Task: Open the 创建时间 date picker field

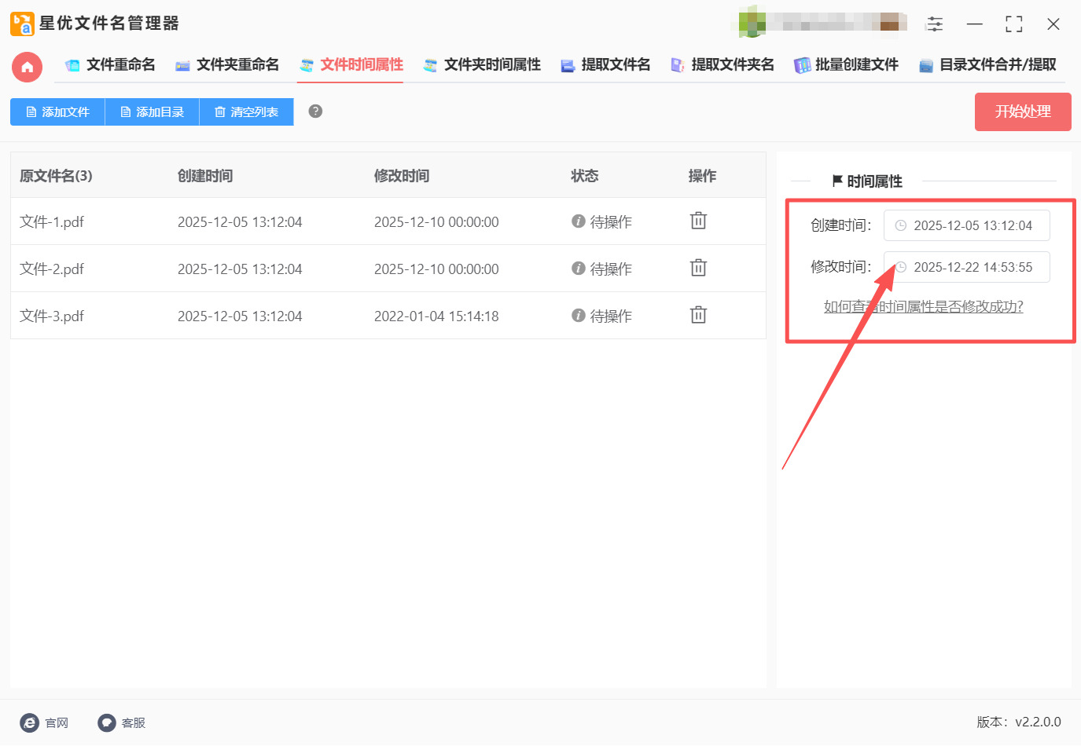Action: (x=966, y=225)
